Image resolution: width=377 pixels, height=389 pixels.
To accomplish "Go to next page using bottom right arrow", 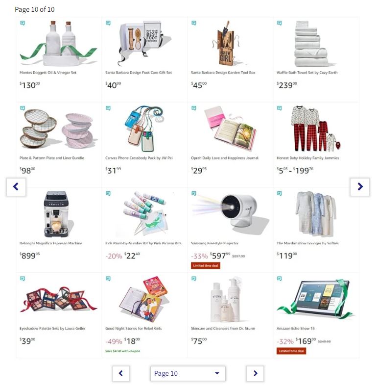I will click(255, 373).
